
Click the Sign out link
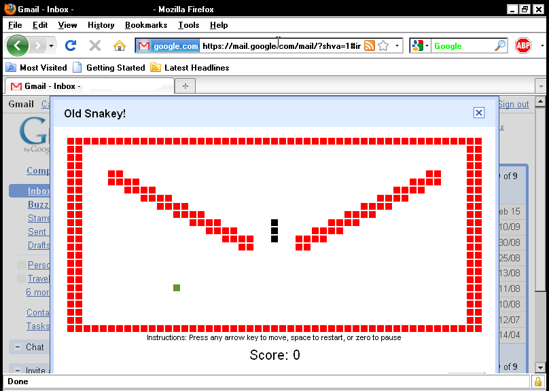pos(513,104)
